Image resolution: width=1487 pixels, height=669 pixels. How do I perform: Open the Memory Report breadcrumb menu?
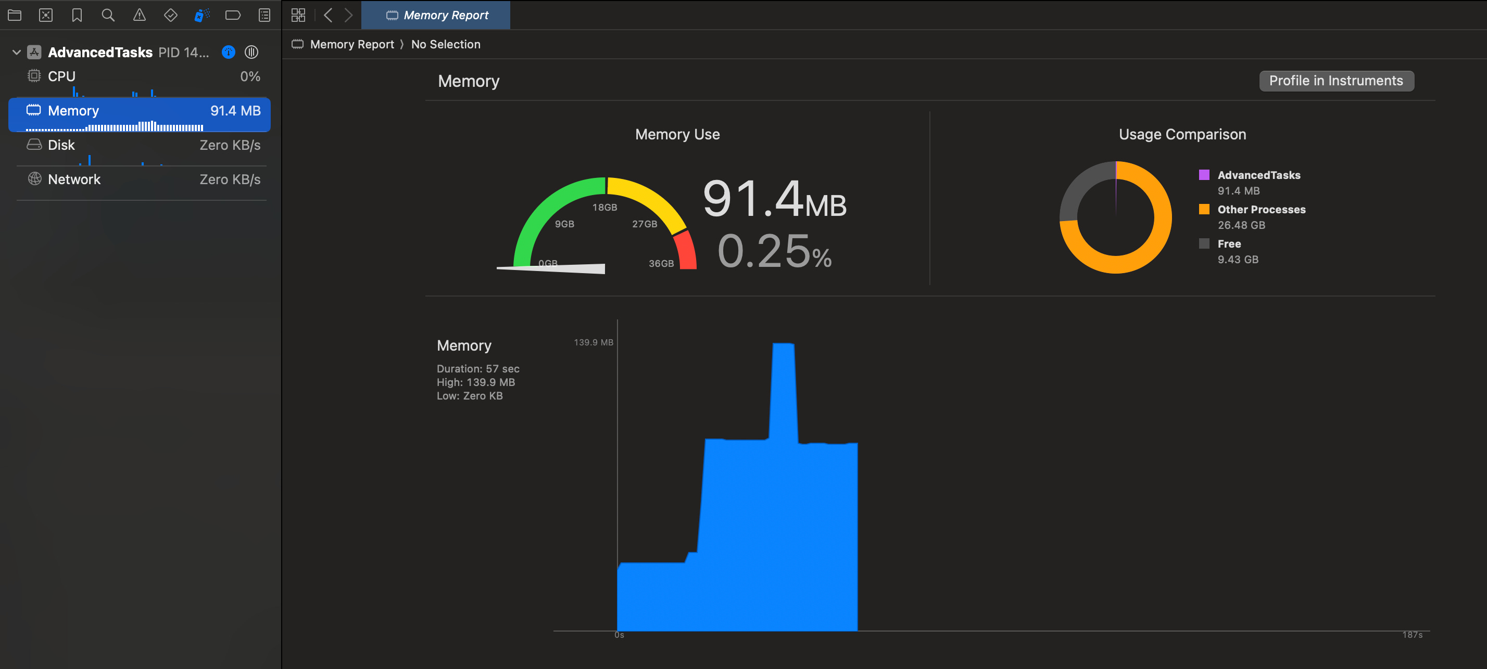[351, 44]
